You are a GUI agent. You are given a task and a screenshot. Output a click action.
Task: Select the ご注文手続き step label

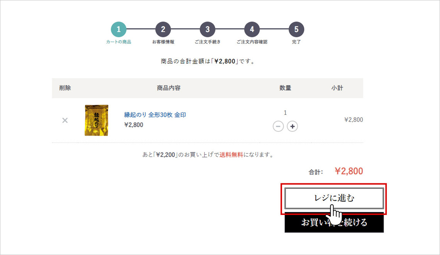pos(207,42)
